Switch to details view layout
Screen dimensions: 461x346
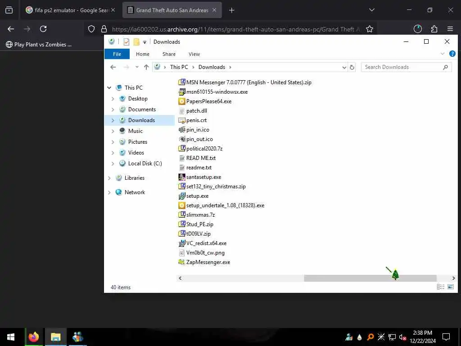click(440, 287)
